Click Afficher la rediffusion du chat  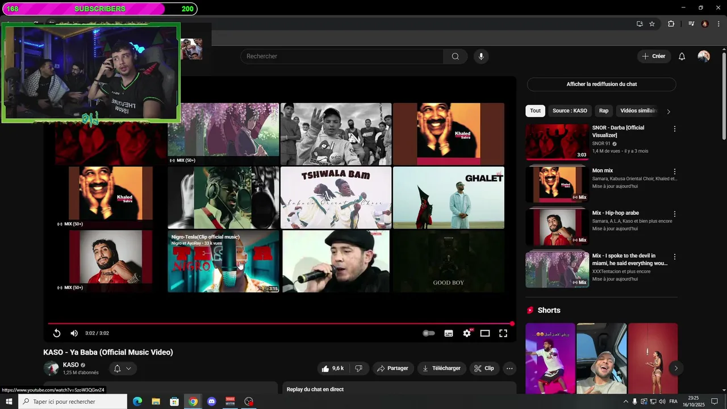[601, 84]
